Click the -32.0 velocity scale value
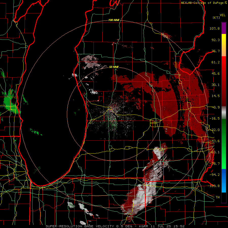 [215, 130]
